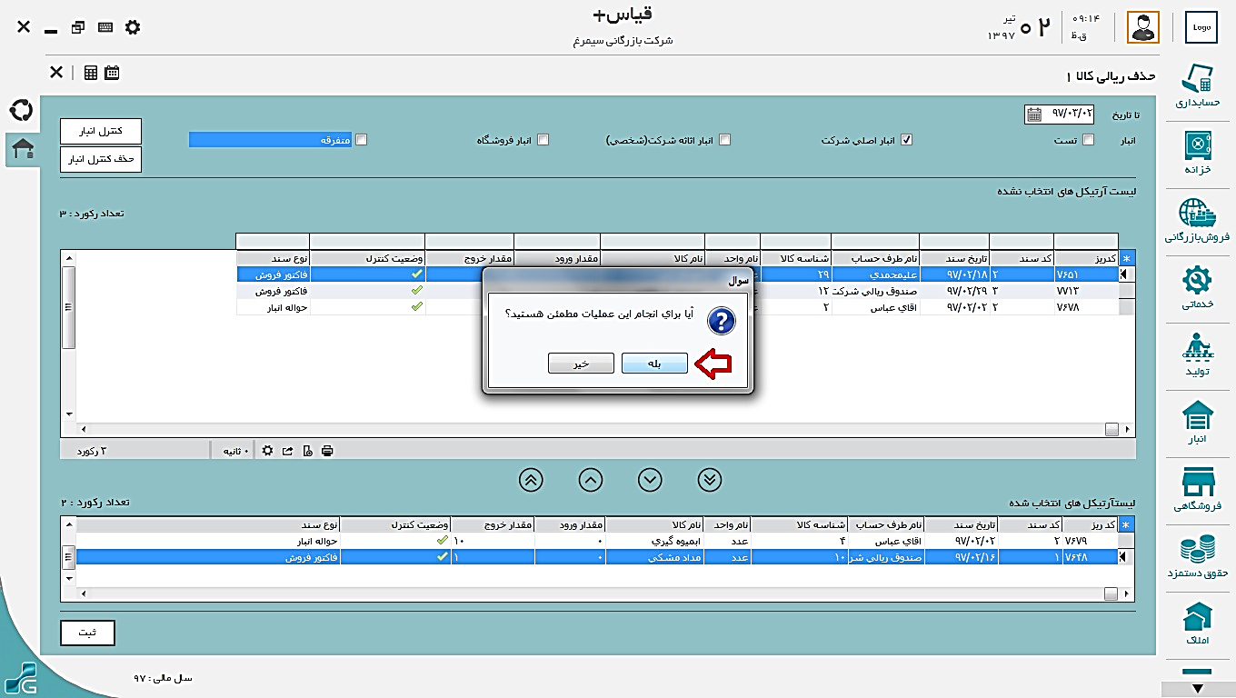Open the settings gear in the title bar
This screenshot has height=698, width=1236.
click(x=133, y=27)
